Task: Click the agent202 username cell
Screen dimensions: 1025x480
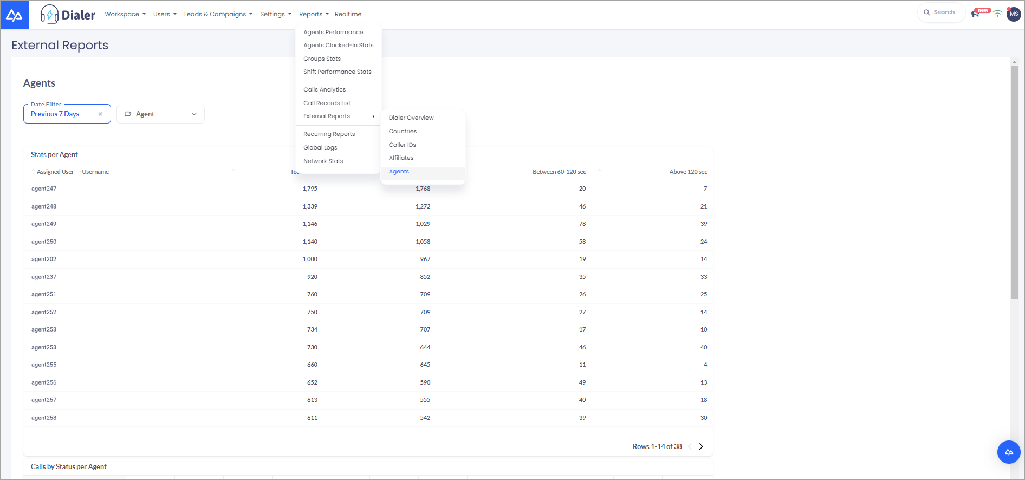Action: (44, 259)
